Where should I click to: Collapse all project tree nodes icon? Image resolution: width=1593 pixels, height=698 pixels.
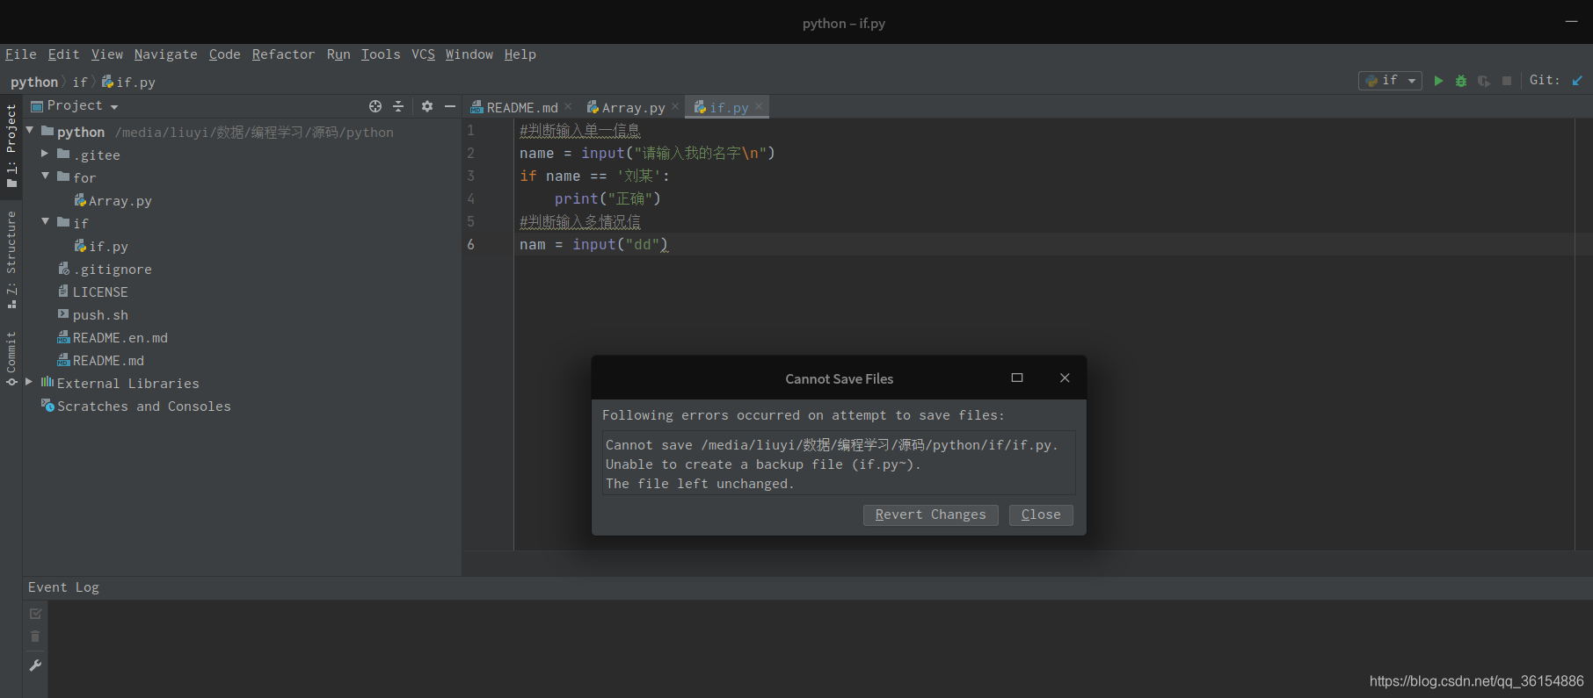point(398,106)
